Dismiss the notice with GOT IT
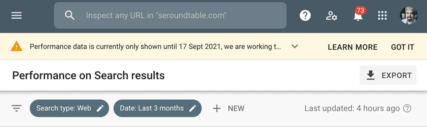This screenshot has height=127, width=427. [403, 47]
